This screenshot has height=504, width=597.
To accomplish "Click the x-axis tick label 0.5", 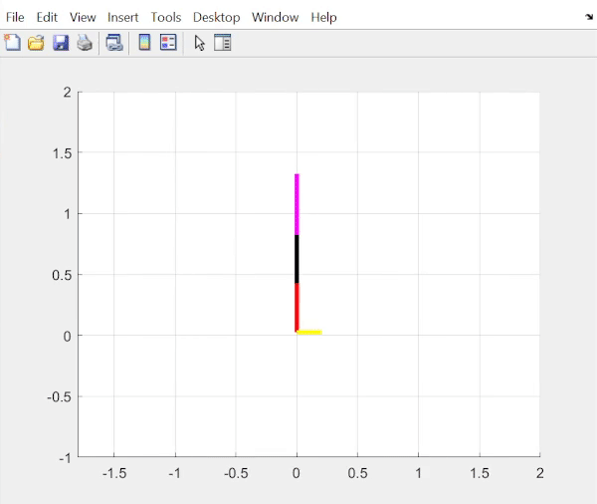I will pos(358,473).
